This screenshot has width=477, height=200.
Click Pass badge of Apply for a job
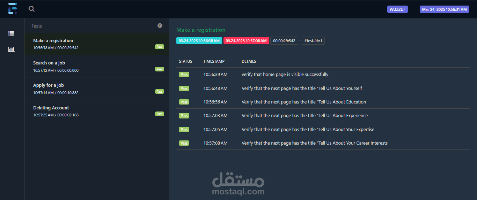(160, 92)
